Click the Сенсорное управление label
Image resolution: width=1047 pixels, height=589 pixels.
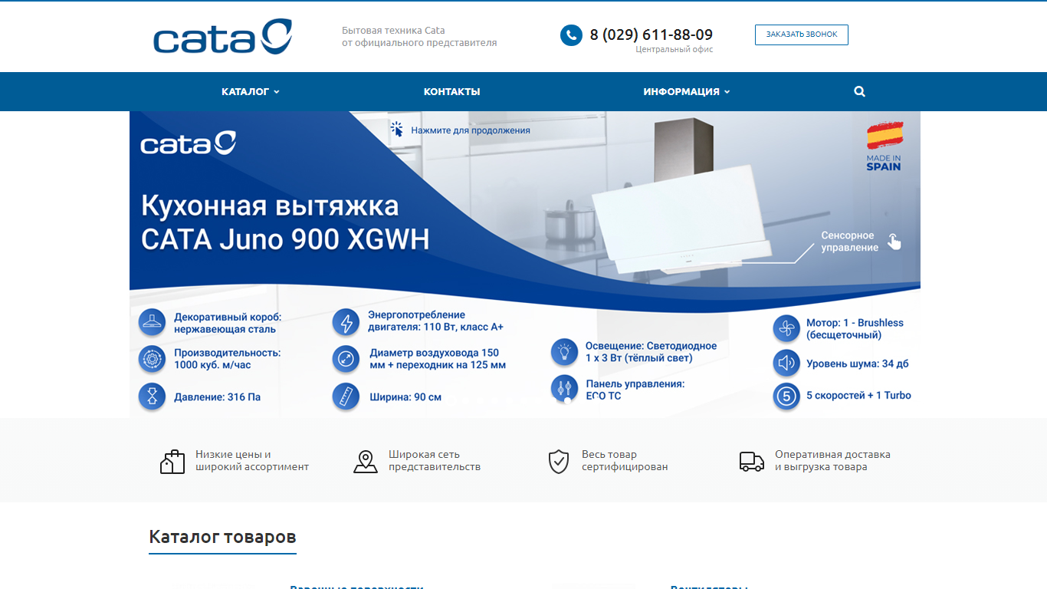[850, 242]
